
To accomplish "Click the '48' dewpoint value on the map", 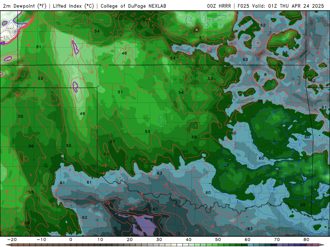I will 125,53.
